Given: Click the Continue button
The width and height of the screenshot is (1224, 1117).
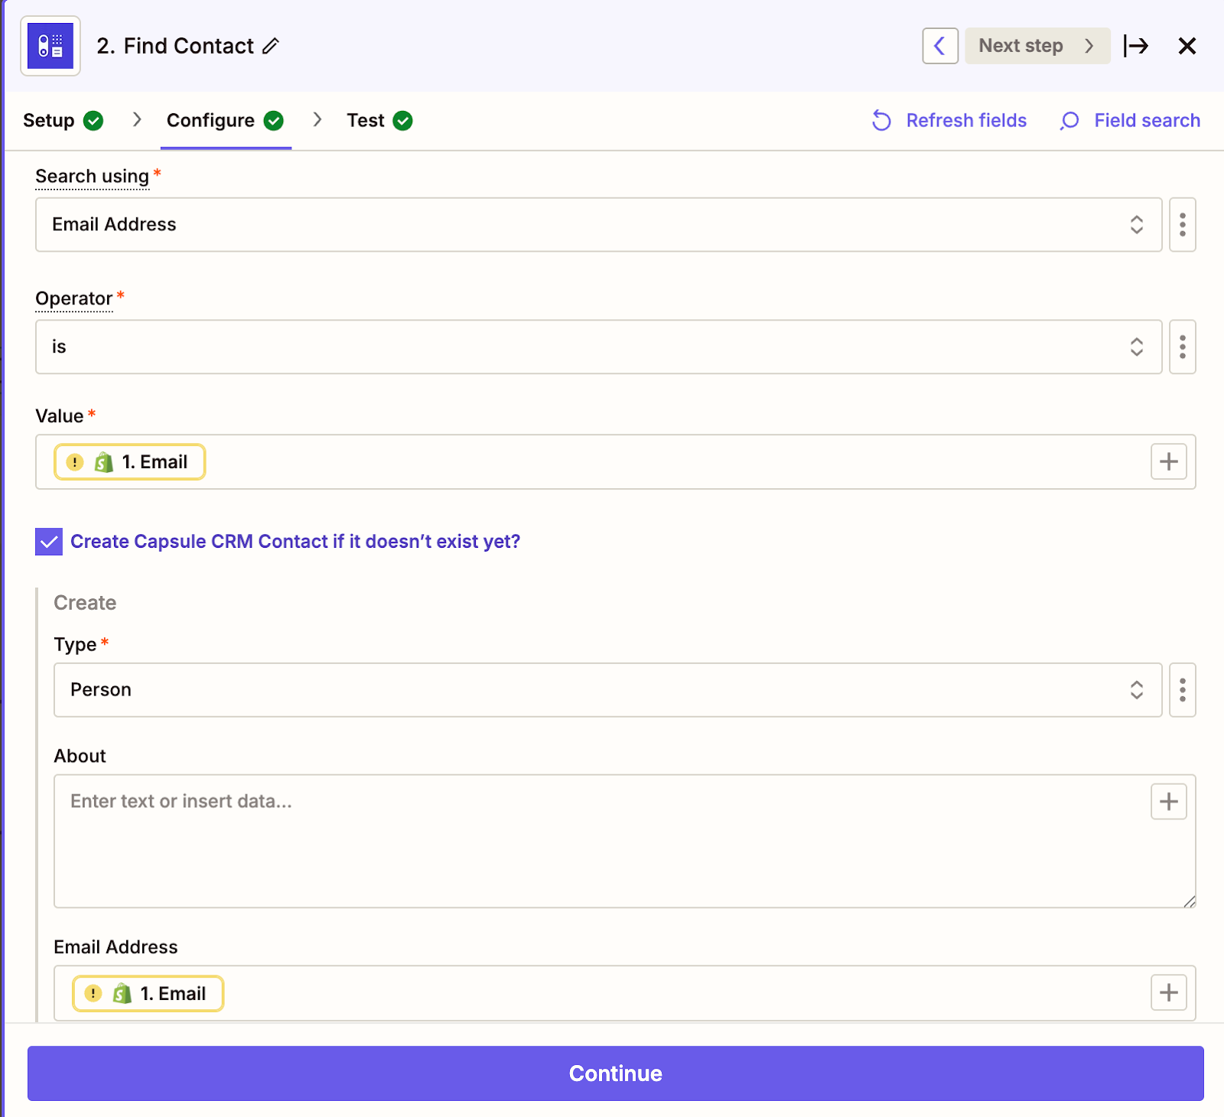Looking at the screenshot, I should pos(616,1073).
